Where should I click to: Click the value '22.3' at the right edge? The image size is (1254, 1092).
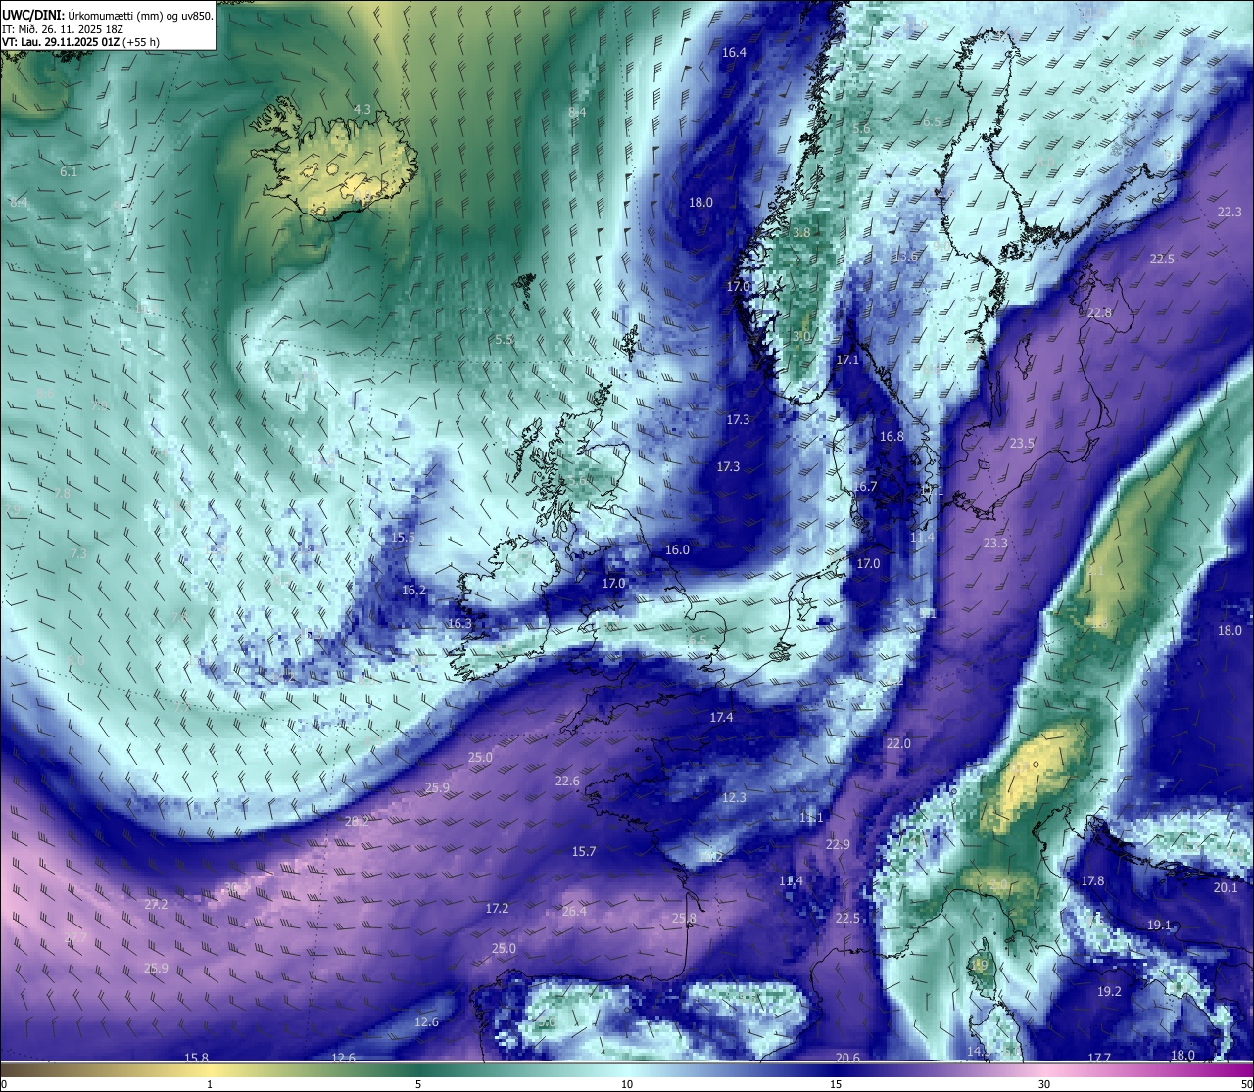pos(1230,213)
